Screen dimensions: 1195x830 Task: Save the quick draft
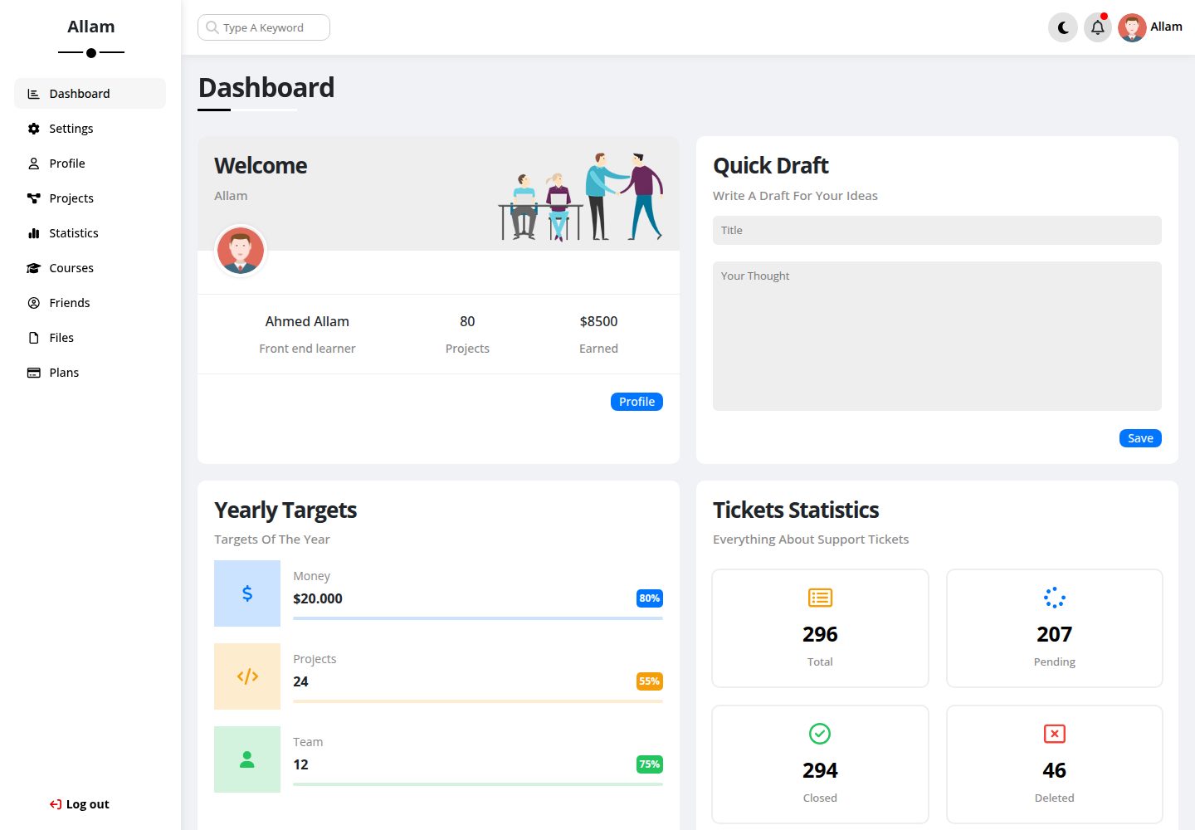1140,438
